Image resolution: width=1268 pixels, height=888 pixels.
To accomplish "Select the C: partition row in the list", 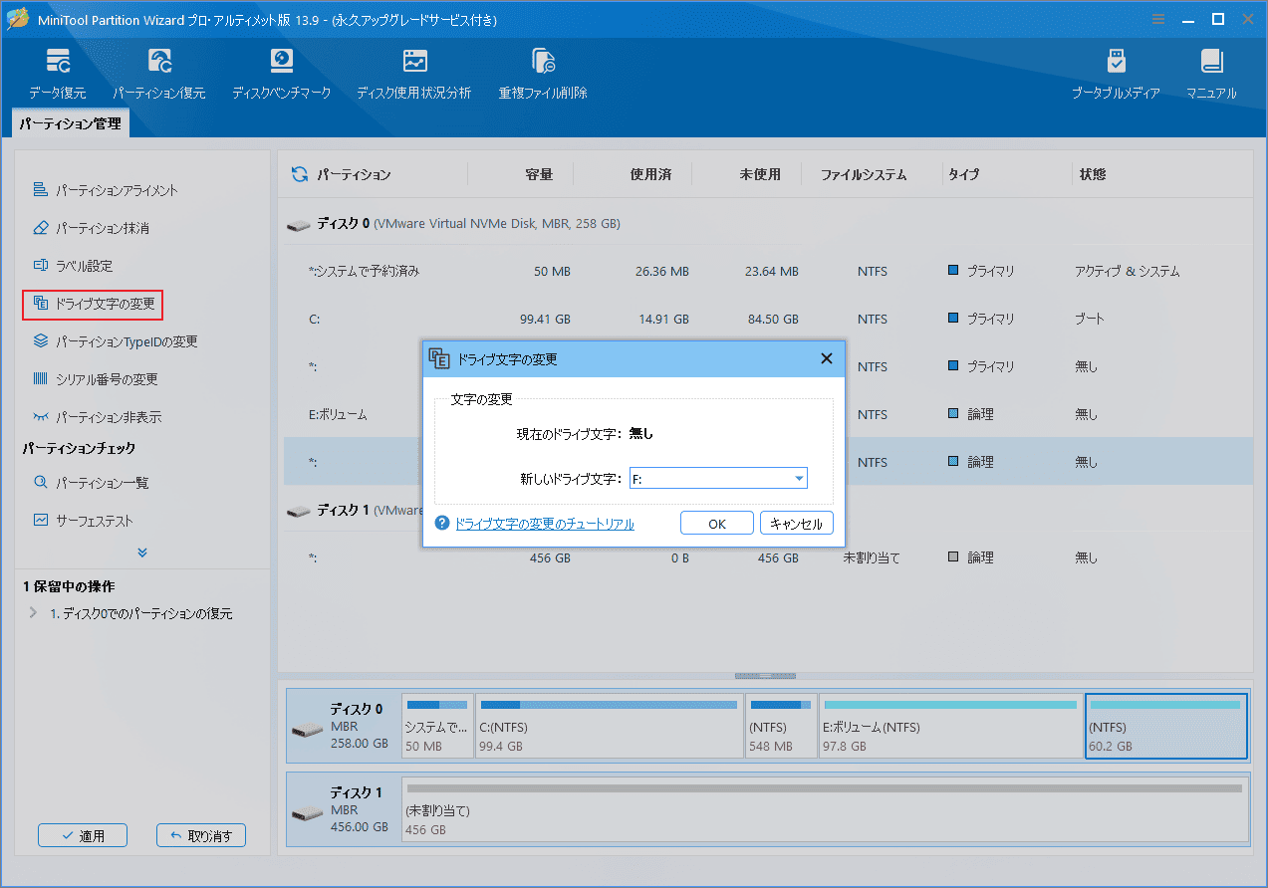I will [x=768, y=319].
